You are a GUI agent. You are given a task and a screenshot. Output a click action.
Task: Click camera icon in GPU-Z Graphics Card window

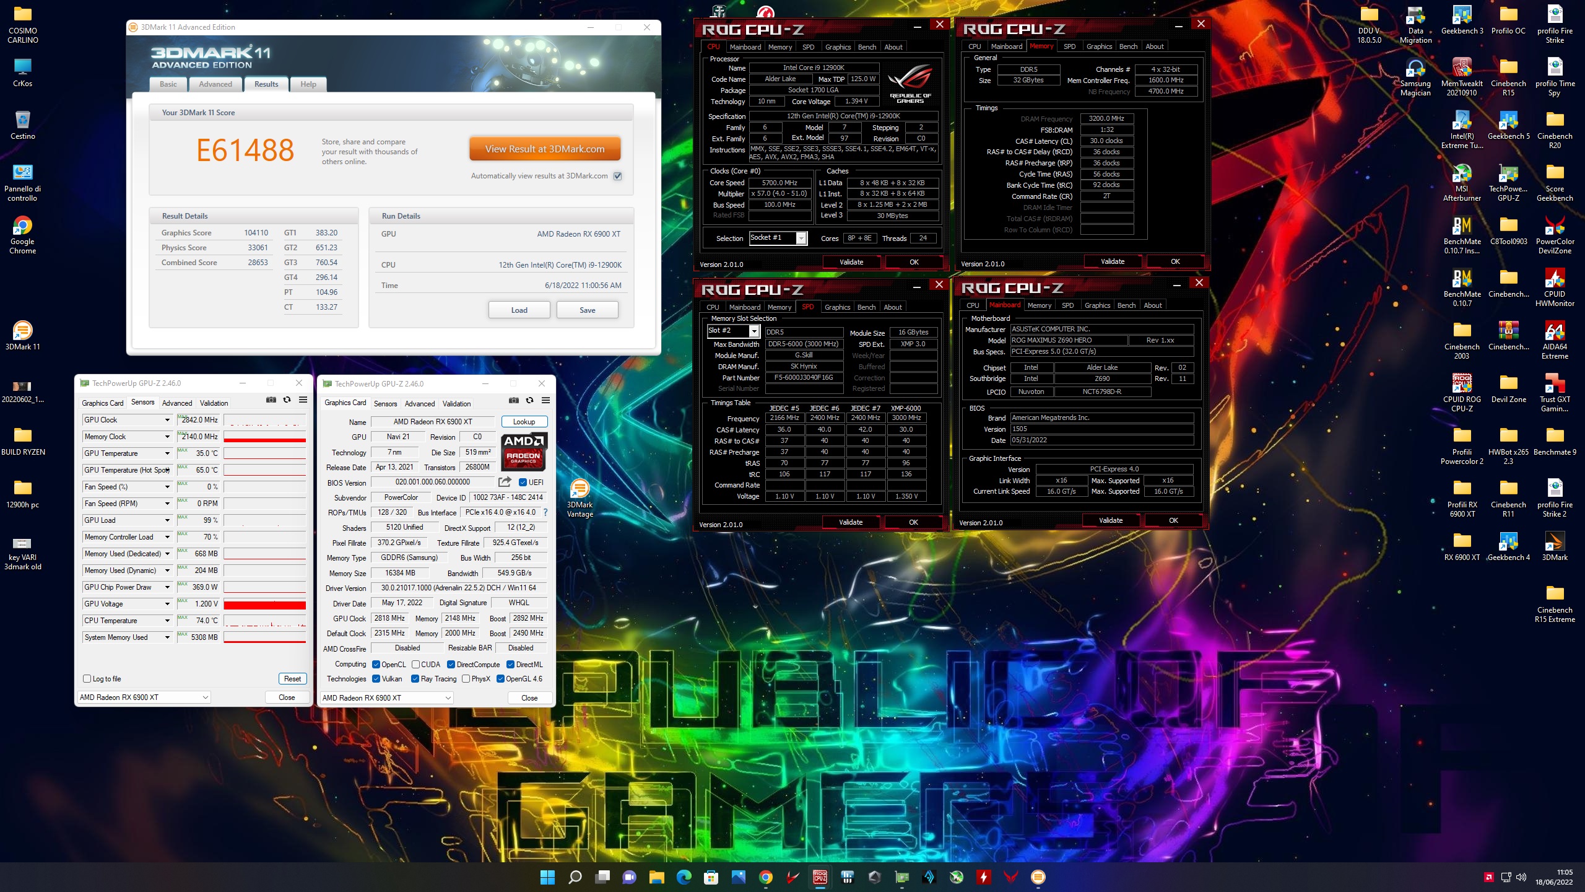(x=513, y=401)
